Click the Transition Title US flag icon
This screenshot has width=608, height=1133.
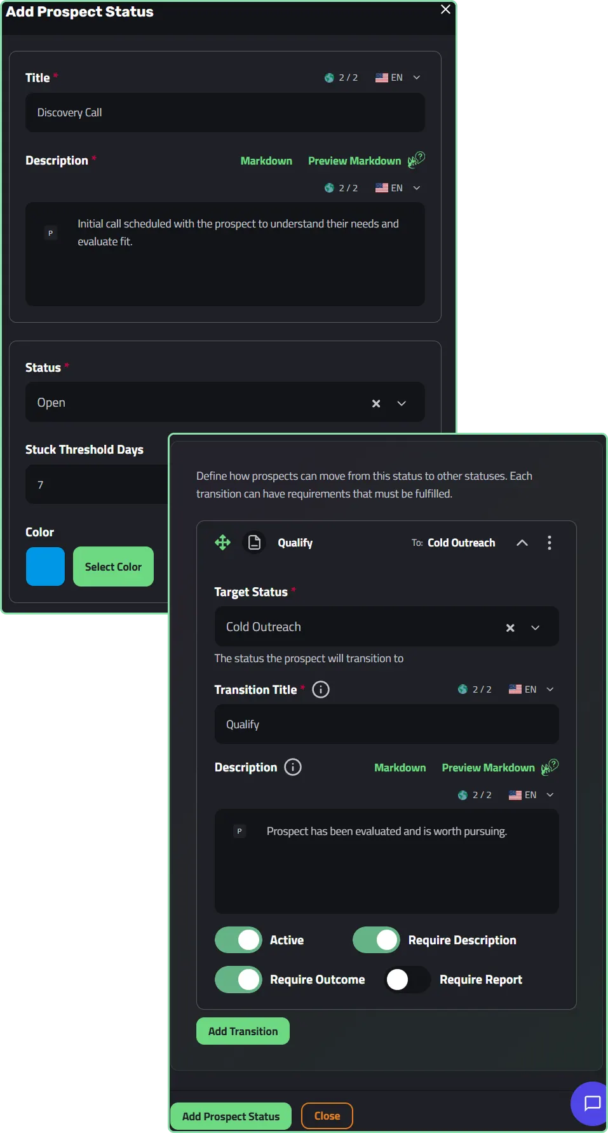515,689
